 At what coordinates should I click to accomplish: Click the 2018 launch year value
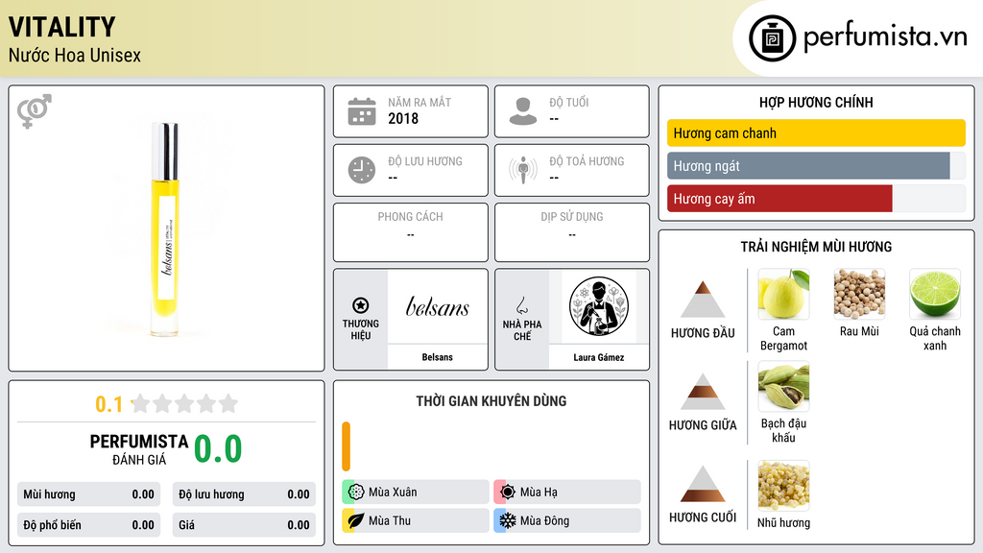click(403, 118)
